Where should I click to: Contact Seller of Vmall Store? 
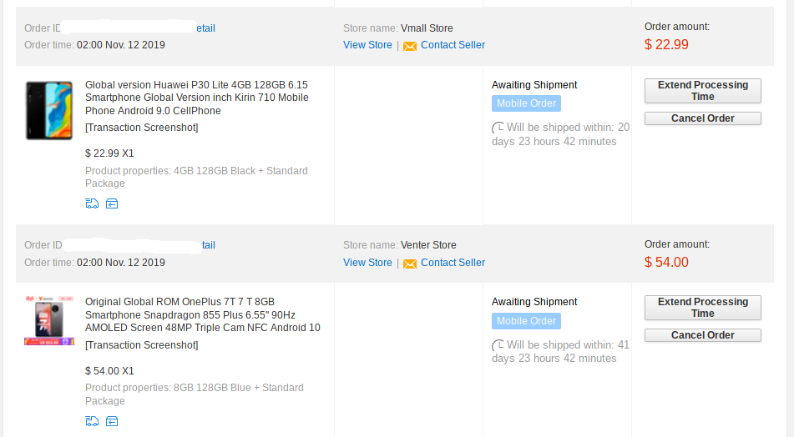click(x=453, y=45)
